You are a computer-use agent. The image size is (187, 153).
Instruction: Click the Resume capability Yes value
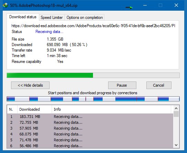coord(60,62)
